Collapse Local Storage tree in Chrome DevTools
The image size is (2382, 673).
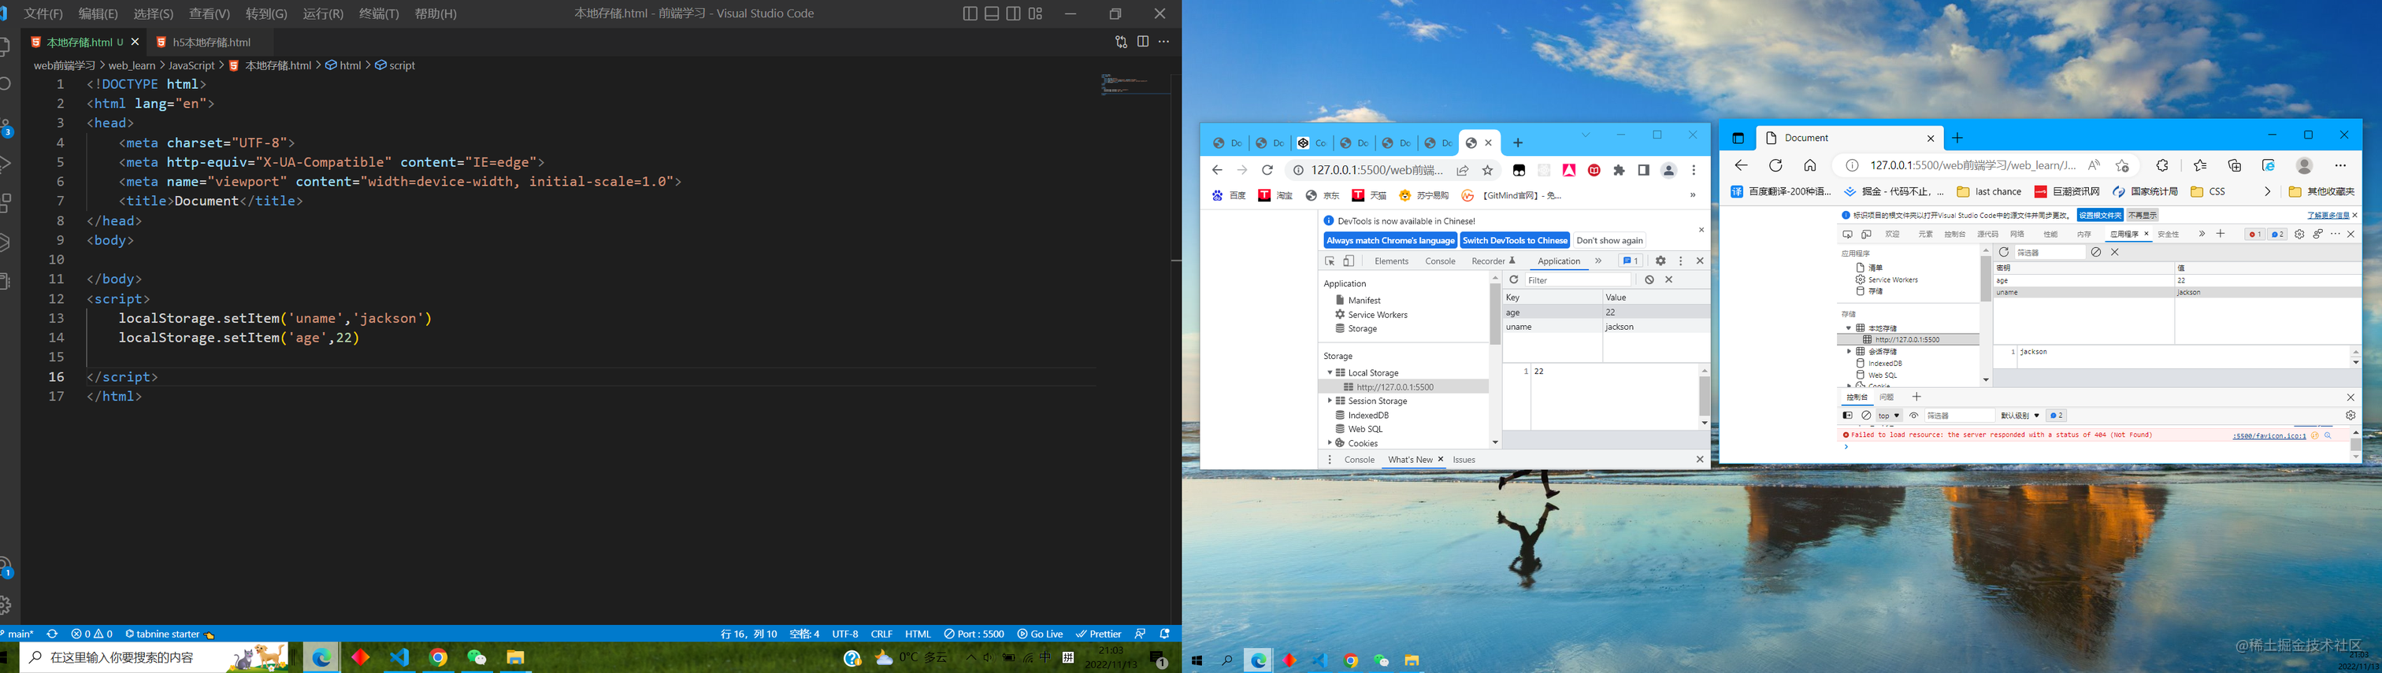click(x=1330, y=372)
